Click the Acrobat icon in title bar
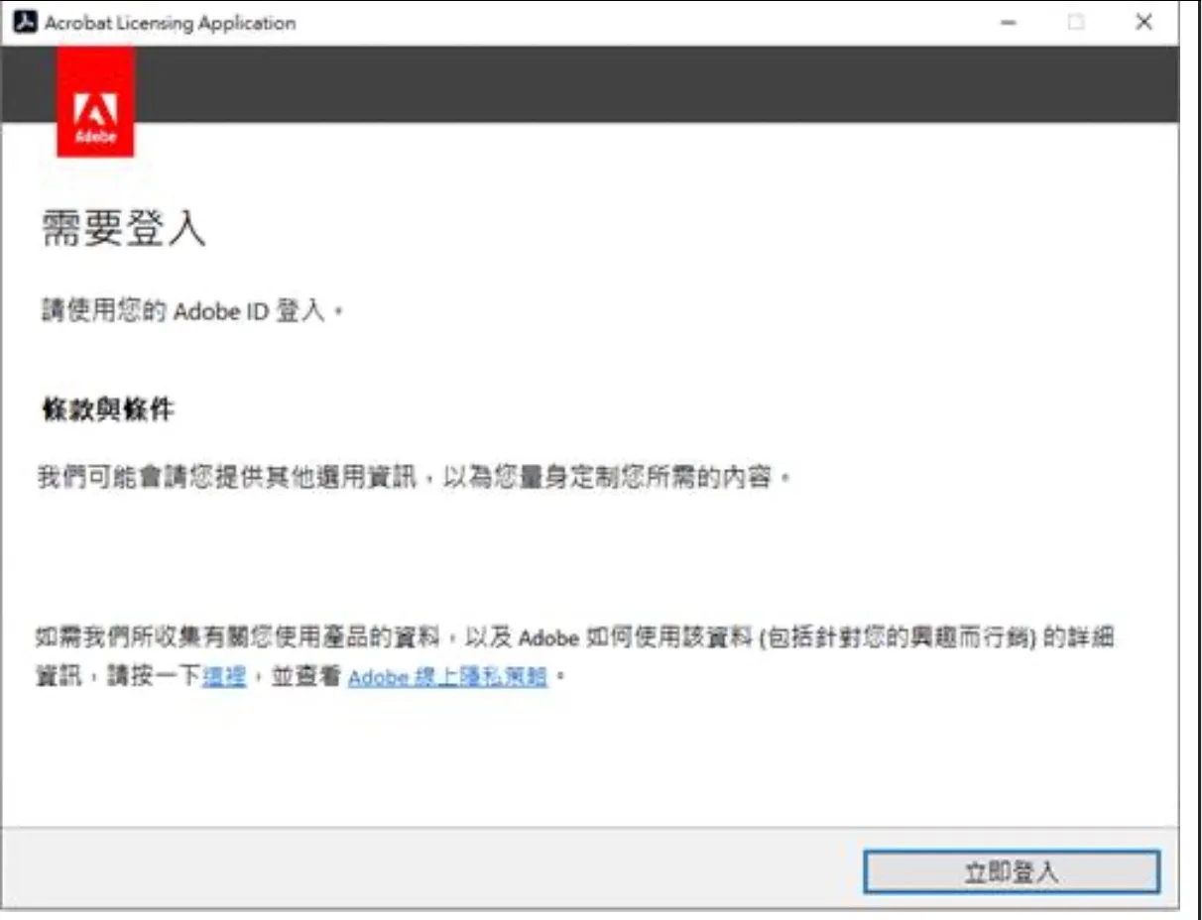Screen dimensions: 1202x920 (x=24, y=22)
